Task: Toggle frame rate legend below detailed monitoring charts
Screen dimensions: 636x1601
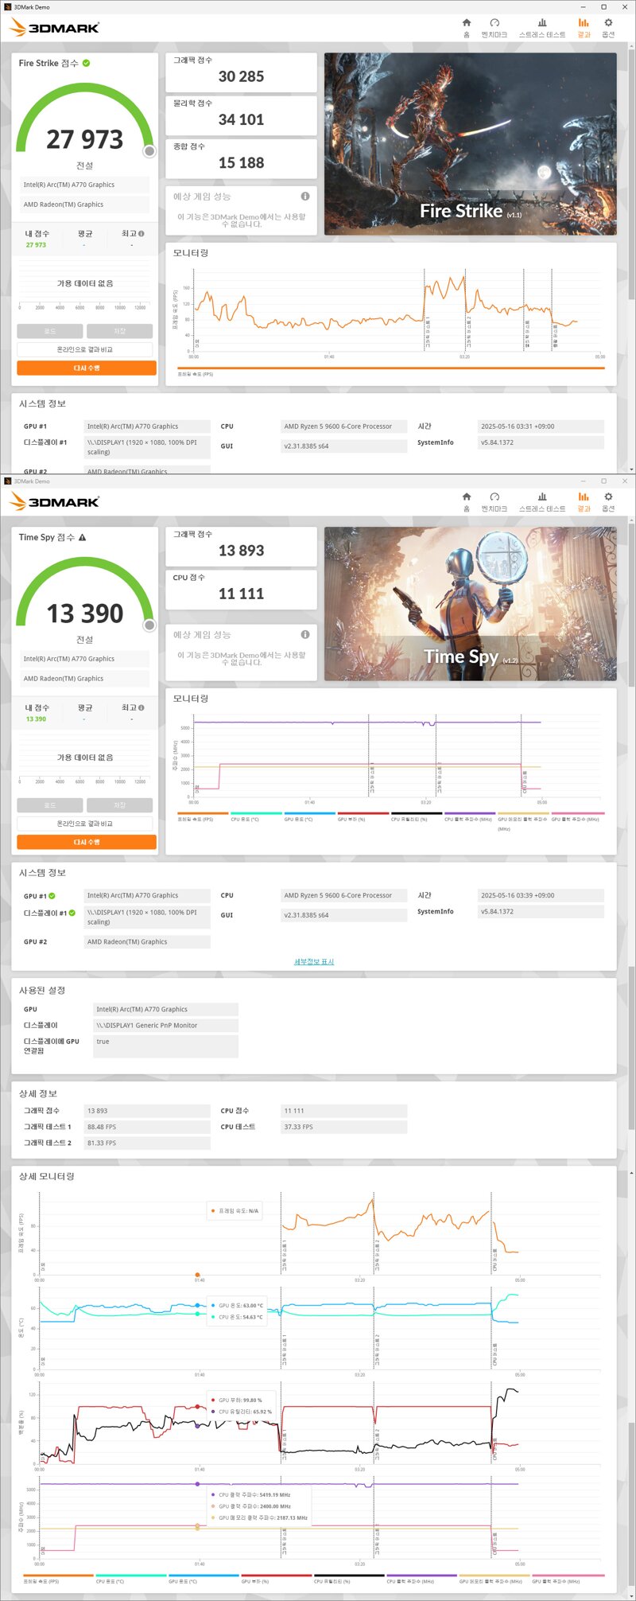Action: coord(58,1580)
